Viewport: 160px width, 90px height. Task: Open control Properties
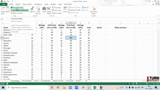point(56,7)
